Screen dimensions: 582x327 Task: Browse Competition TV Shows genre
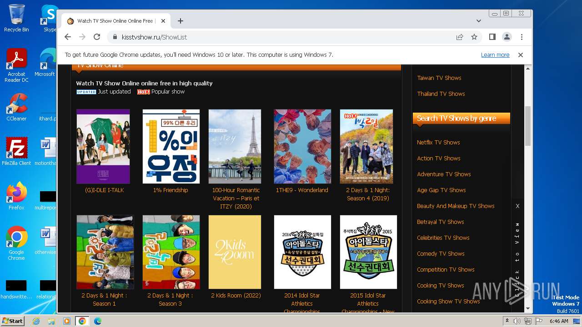click(446, 270)
